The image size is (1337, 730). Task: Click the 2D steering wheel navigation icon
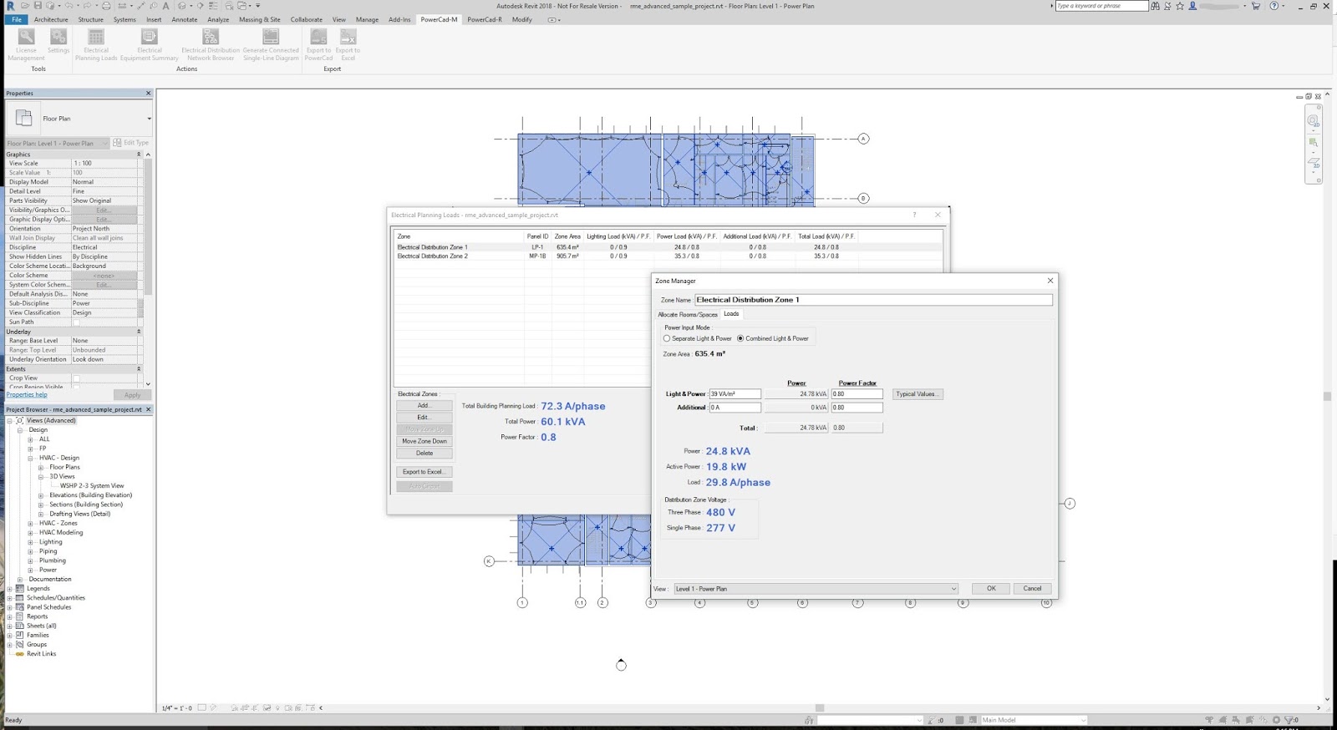(x=1313, y=121)
